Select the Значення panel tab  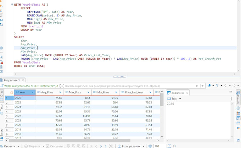tap(177, 93)
